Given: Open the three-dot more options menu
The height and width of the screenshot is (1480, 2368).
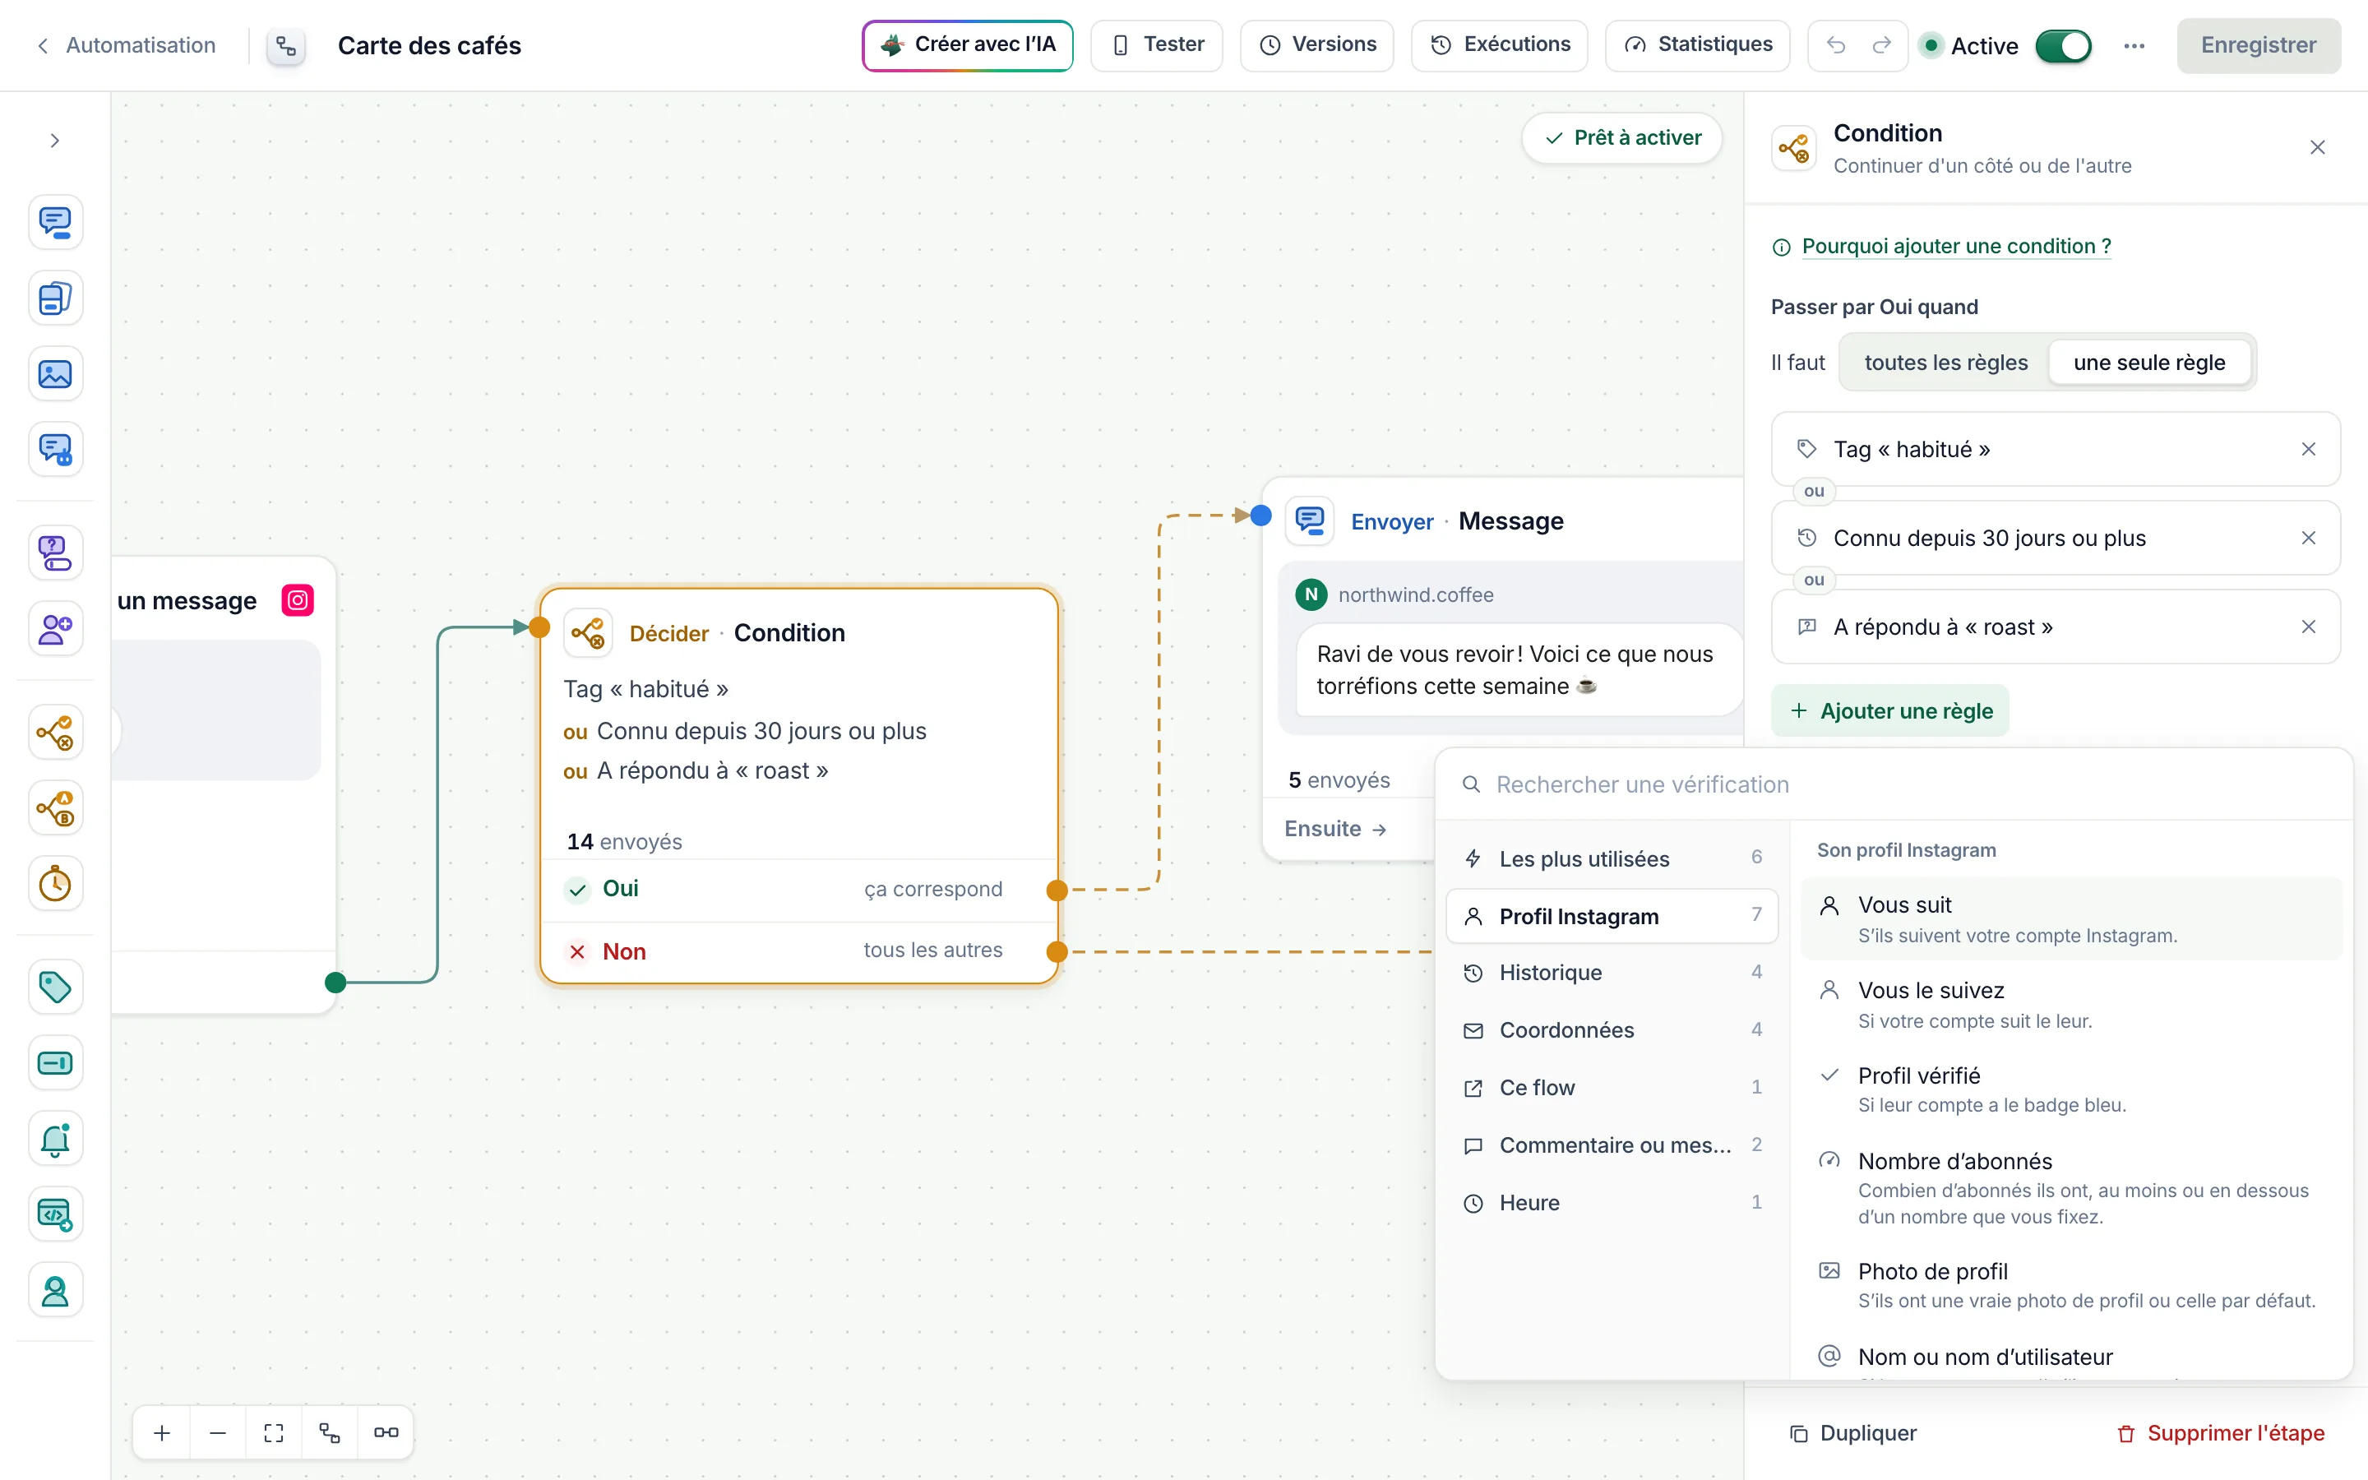Looking at the screenshot, I should tap(2134, 45).
